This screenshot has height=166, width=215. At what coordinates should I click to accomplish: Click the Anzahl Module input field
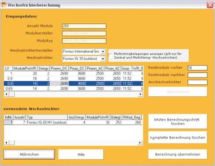tap(84, 26)
